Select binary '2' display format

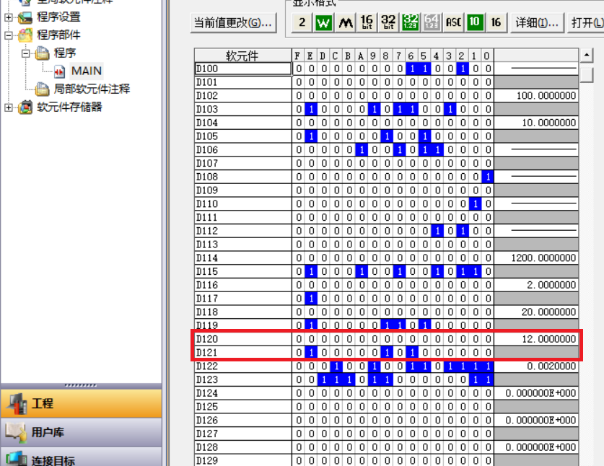(302, 22)
